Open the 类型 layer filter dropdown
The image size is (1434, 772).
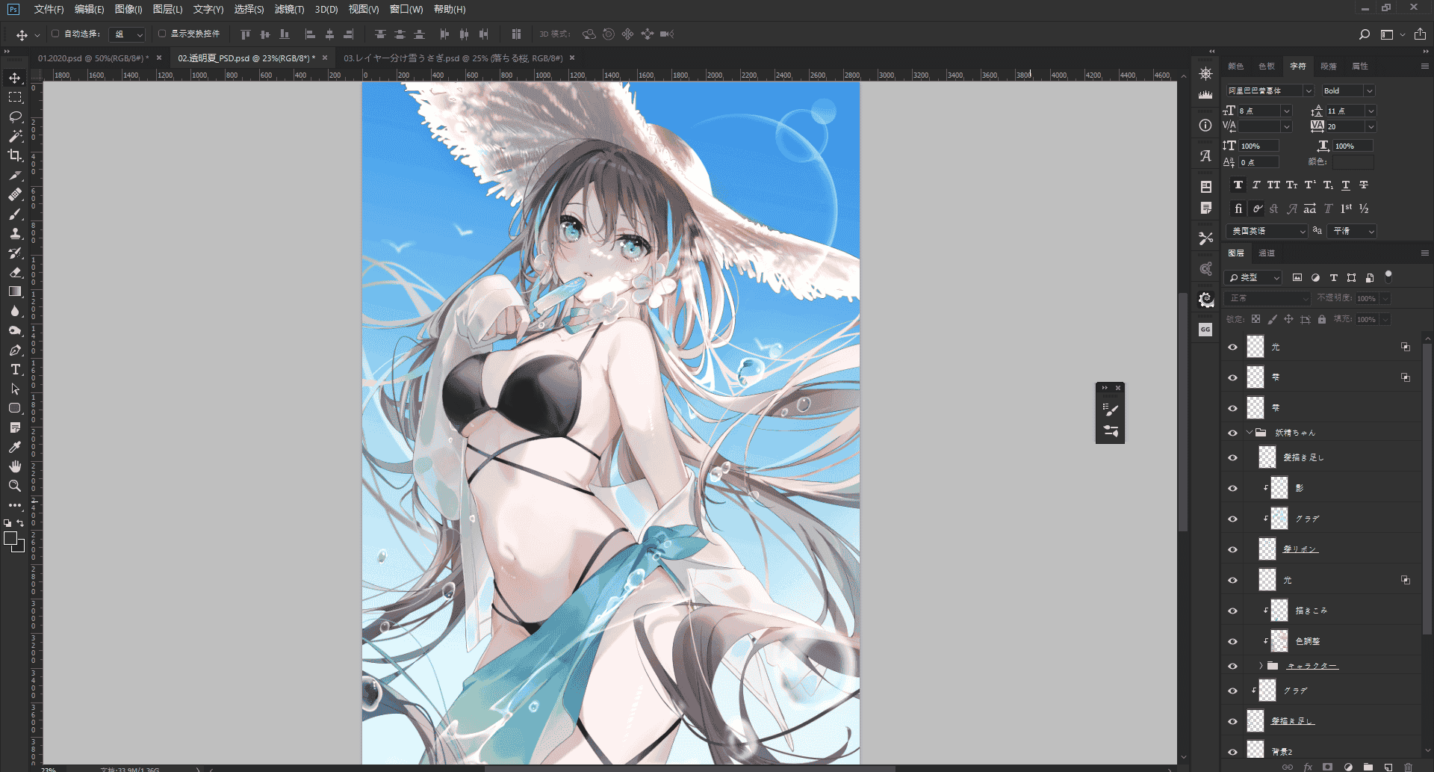pos(1254,277)
